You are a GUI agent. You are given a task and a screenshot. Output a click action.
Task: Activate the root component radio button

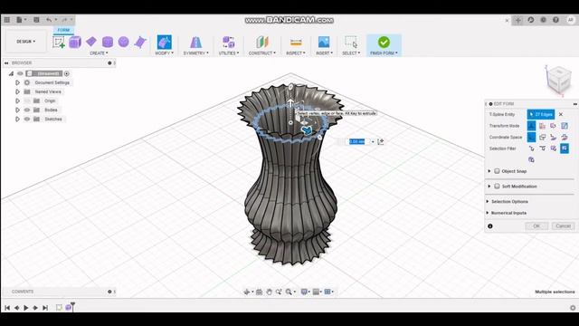pyautogui.click(x=66, y=73)
